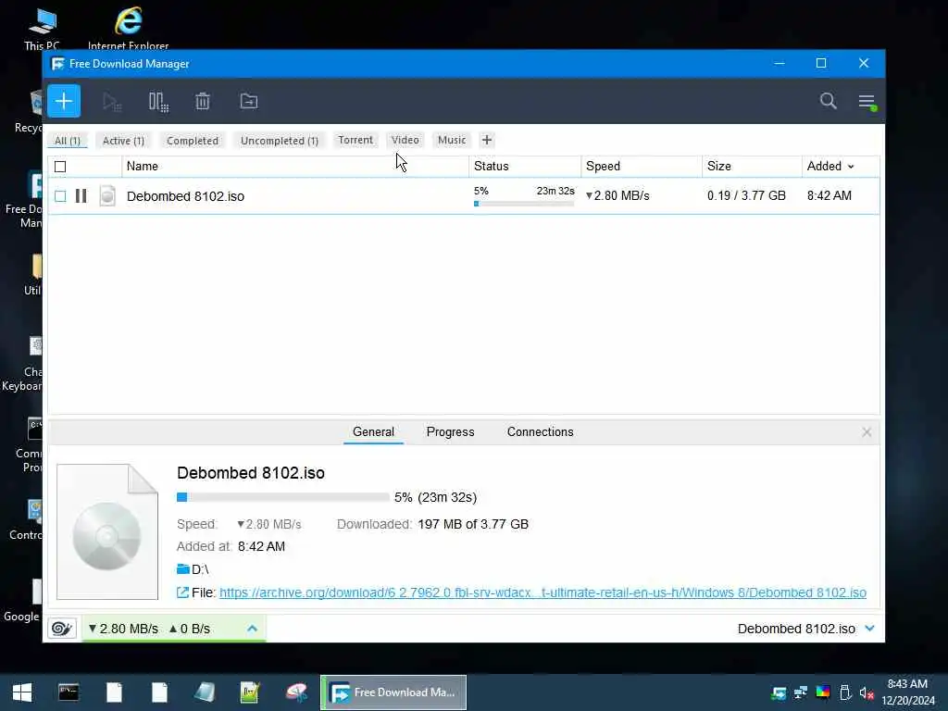Click the details panel progress bar
Viewport: 948px width, 711px height.
point(283,497)
